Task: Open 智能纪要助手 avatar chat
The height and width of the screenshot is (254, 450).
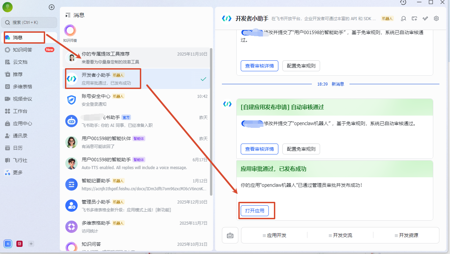Action: pos(71,184)
